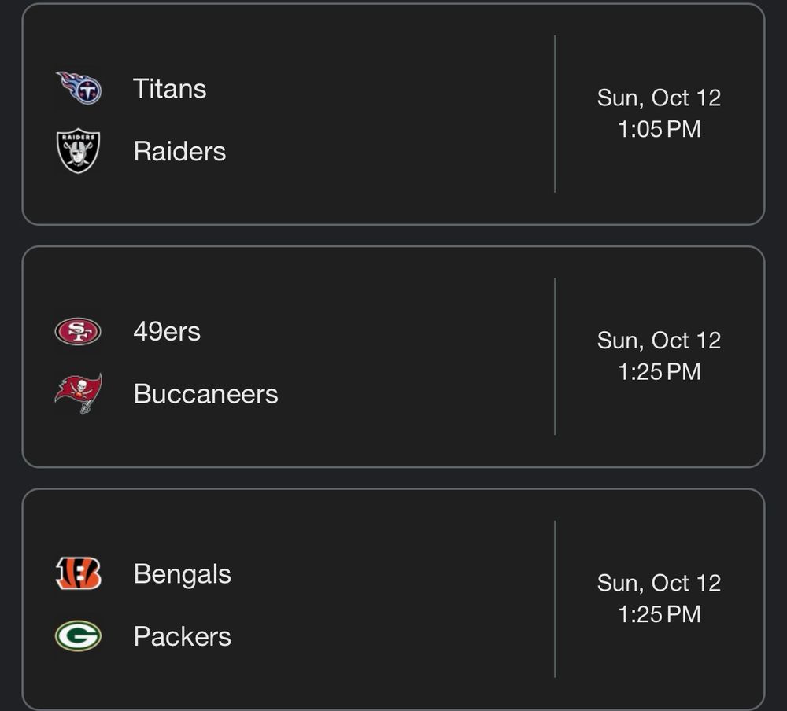Tap the San Francisco 49ers logo
The image size is (787, 711).
coord(78,331)
